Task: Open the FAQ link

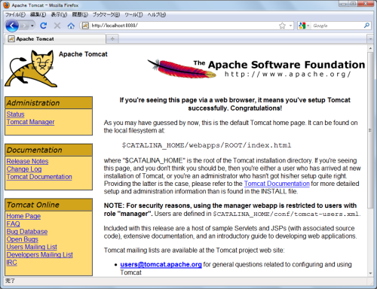Action: click(x=14, y=224)
